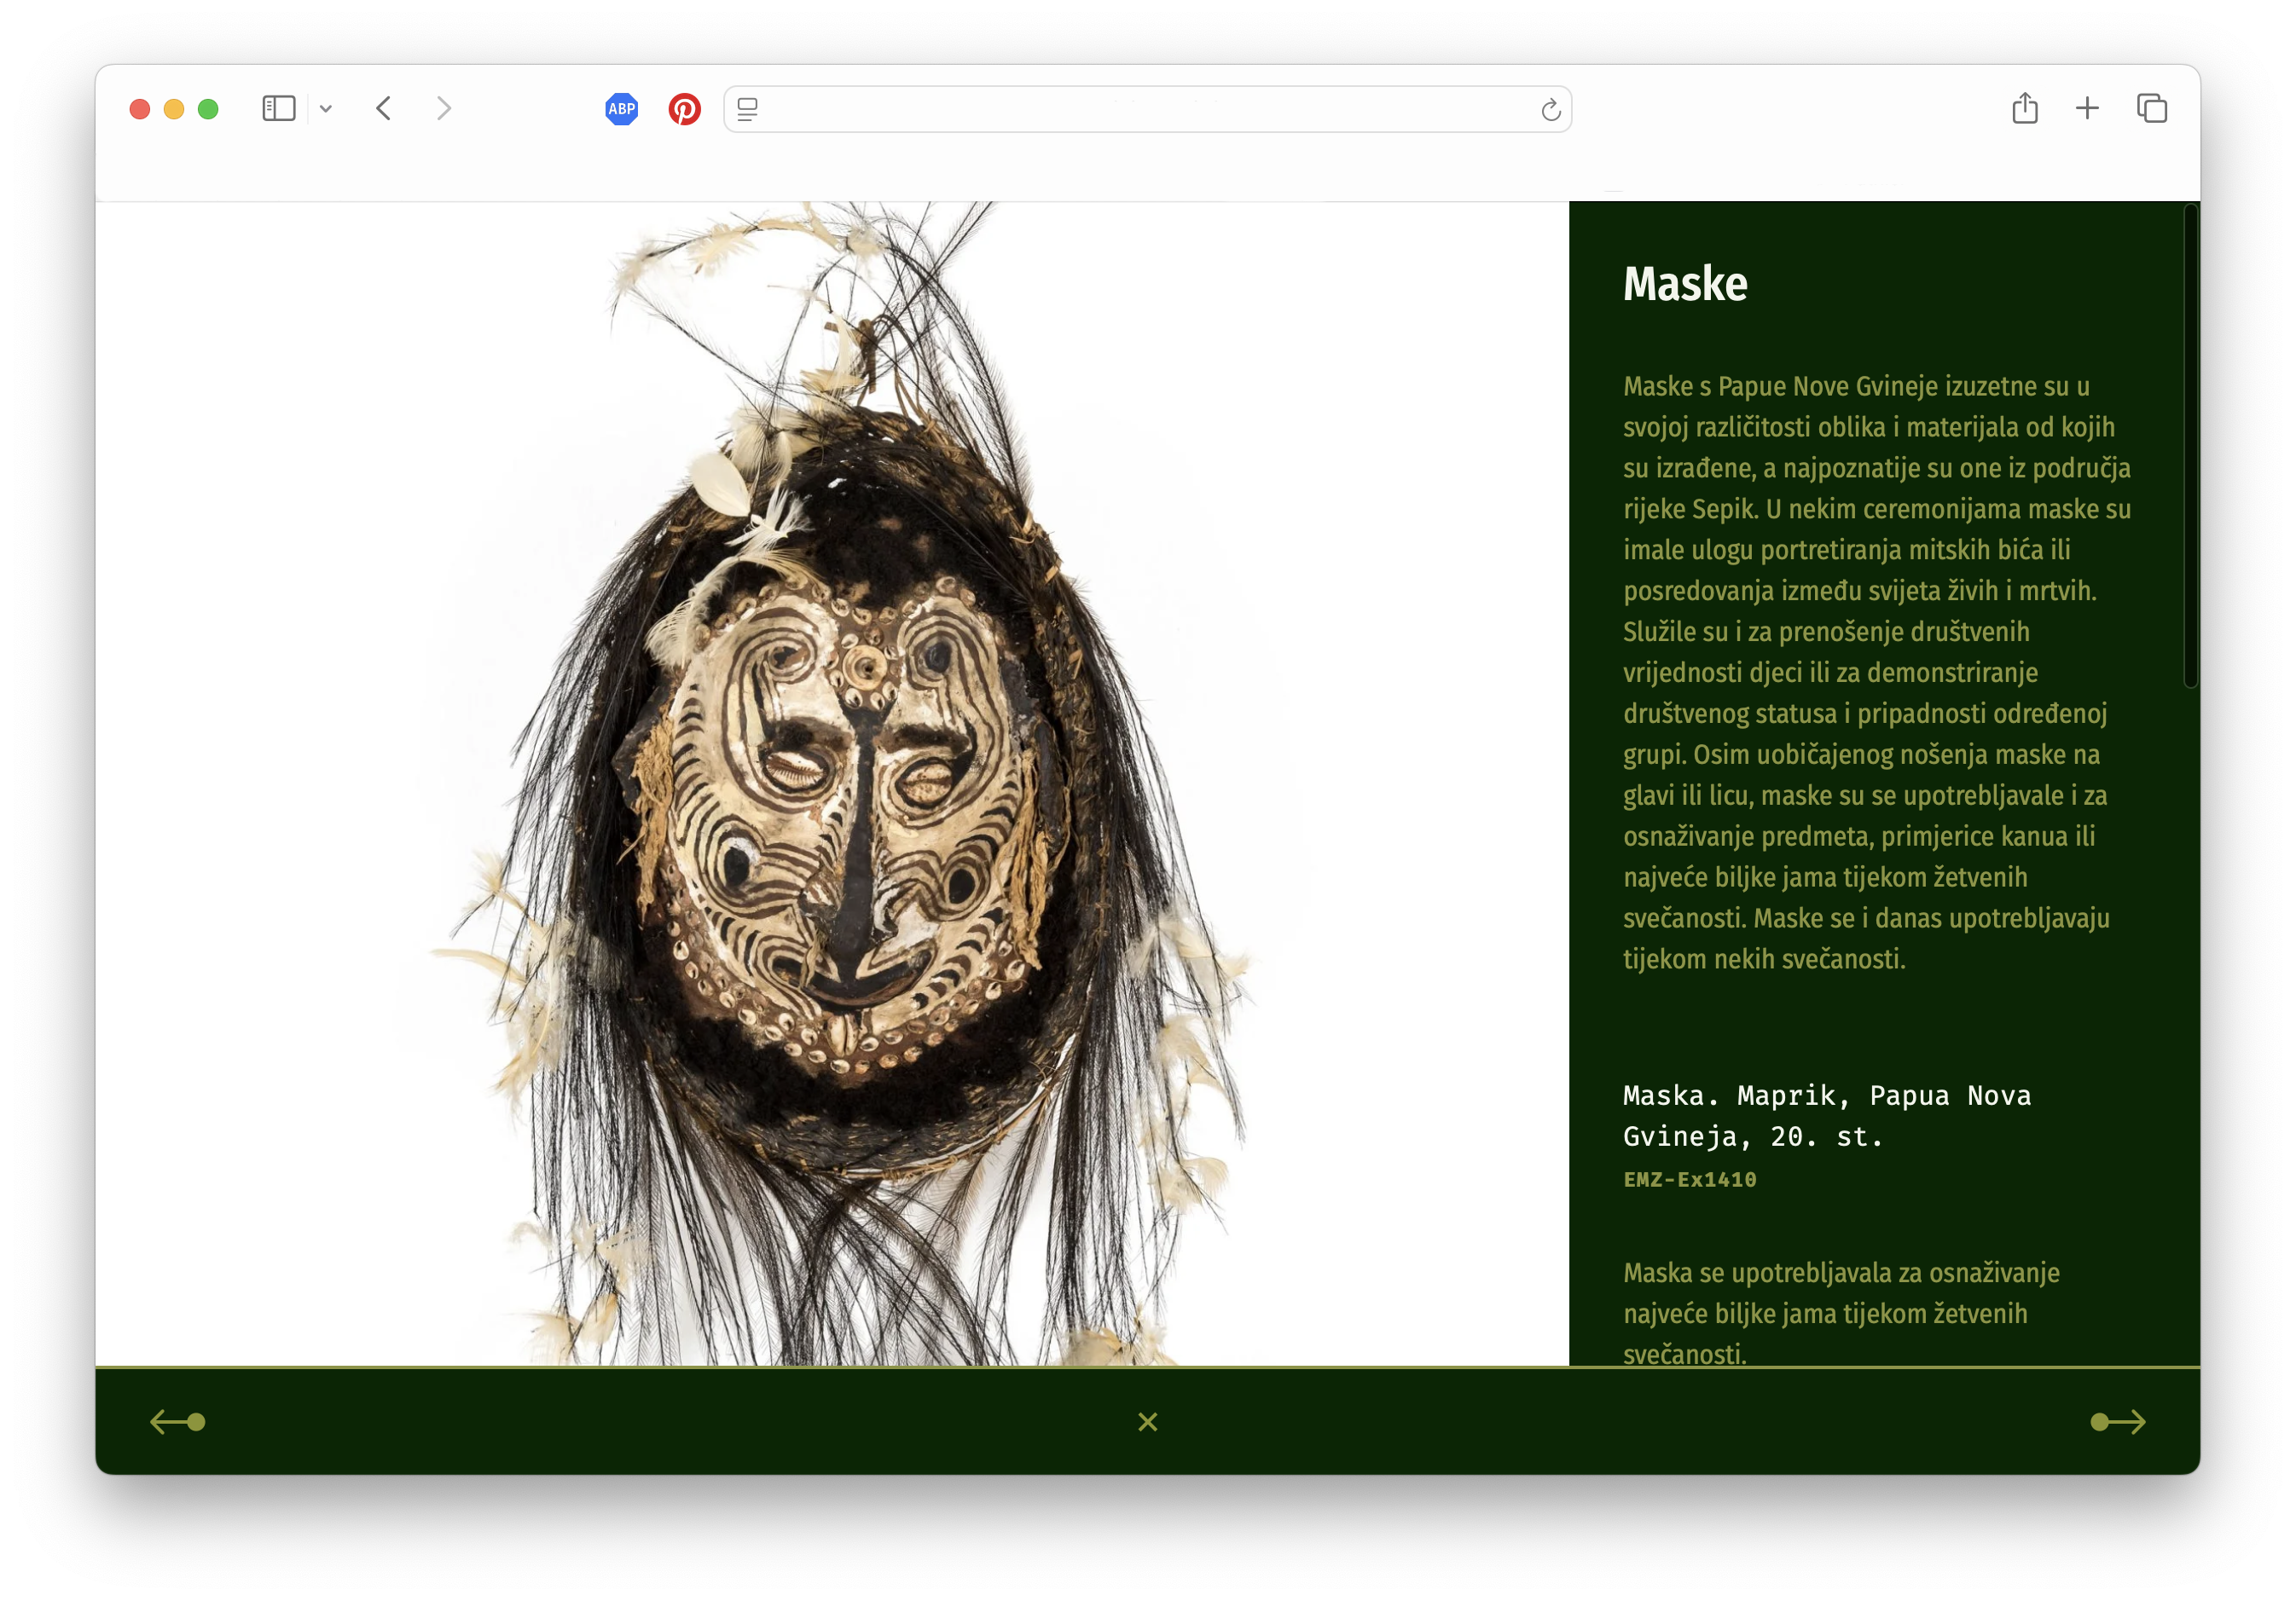This screenshot has height=1601, width=2296.
Task: Click caption "Maska. Maprik, Papua Nova Gvineja"
Action: [x=1826, y=1115]
